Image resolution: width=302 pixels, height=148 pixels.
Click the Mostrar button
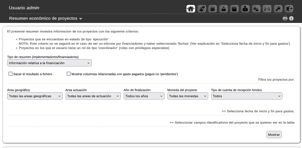(274, 135)
